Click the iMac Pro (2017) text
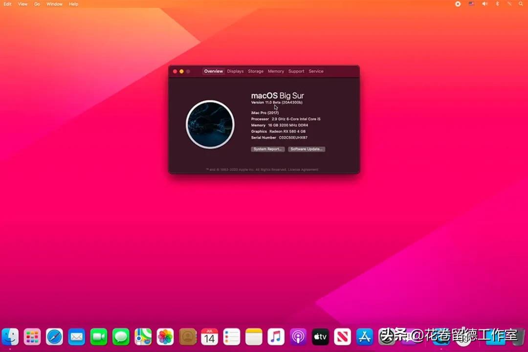This screenshot has width=528, height=352. pyautogui.click(x=264, y=113)
